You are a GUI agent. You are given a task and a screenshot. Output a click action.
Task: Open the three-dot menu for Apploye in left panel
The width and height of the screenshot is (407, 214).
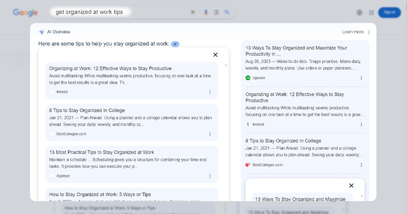[x=210, y=175]
